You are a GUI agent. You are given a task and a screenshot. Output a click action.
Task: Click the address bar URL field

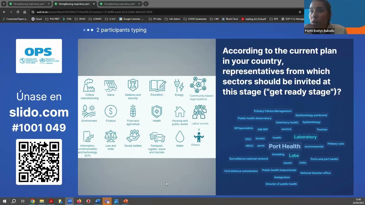pyautogui.click(x=165, y=12)
